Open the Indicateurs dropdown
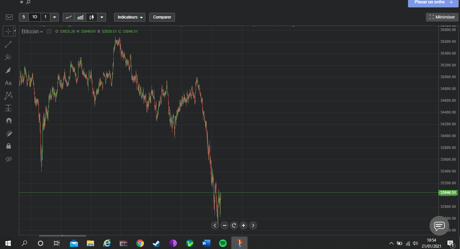460x249 pixels. (130, 17)
